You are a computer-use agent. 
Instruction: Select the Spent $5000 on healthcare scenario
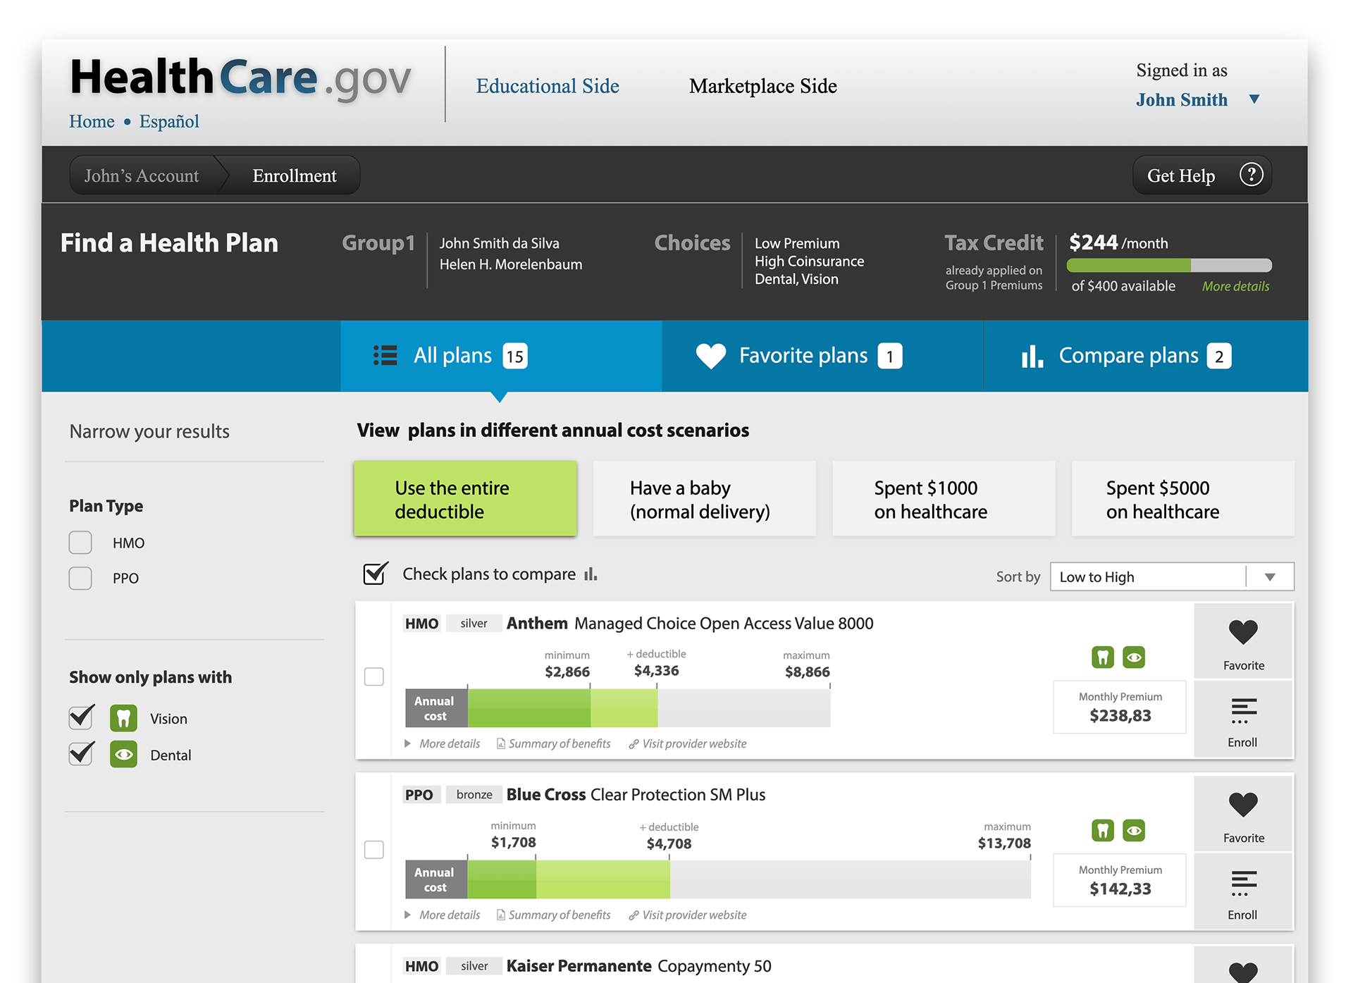pos(1183,499)
